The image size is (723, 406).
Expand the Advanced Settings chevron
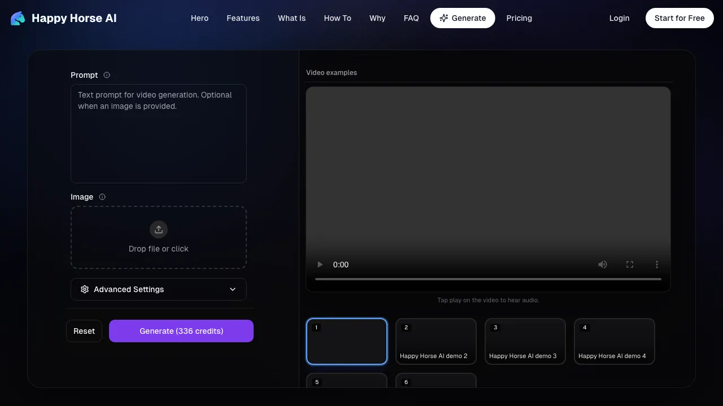click(x=233, y=289)
